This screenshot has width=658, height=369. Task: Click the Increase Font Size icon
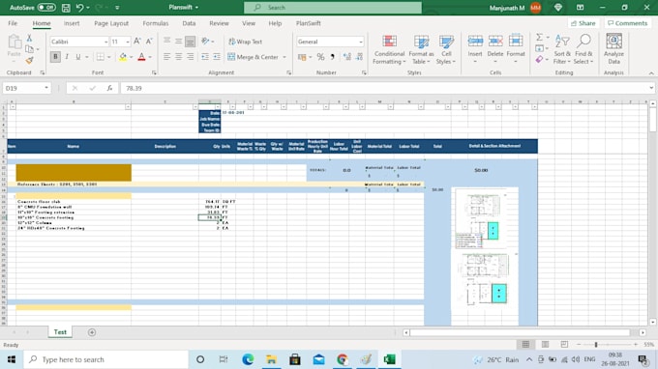coord(137,42)
